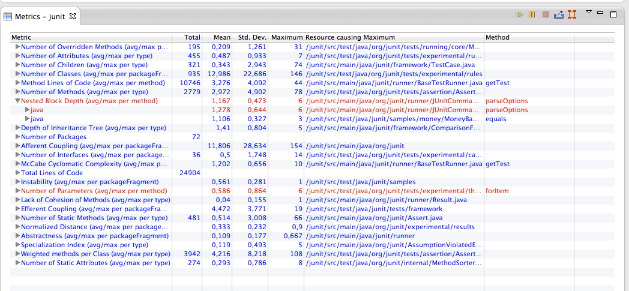The width and height of the screenshot is (629, 291).
Task: Open the dependency graph view icon
Action: [x=571, y=14]
